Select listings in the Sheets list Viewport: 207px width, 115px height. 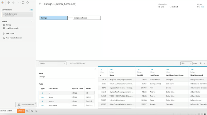pos(9,25)
